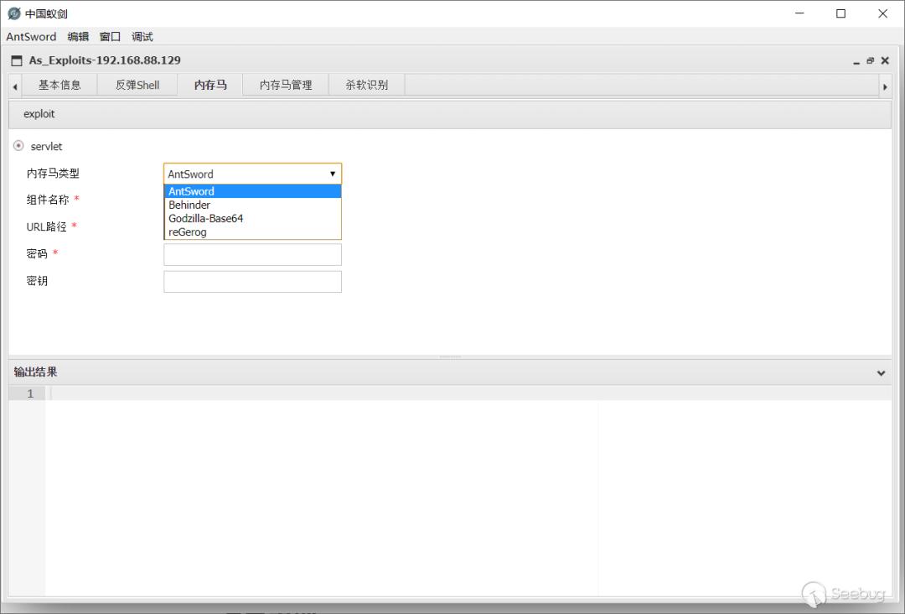Select the servlet radio button

point(18,146)
